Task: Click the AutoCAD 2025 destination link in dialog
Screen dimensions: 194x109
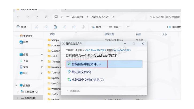Action: (x=122, y=50)
